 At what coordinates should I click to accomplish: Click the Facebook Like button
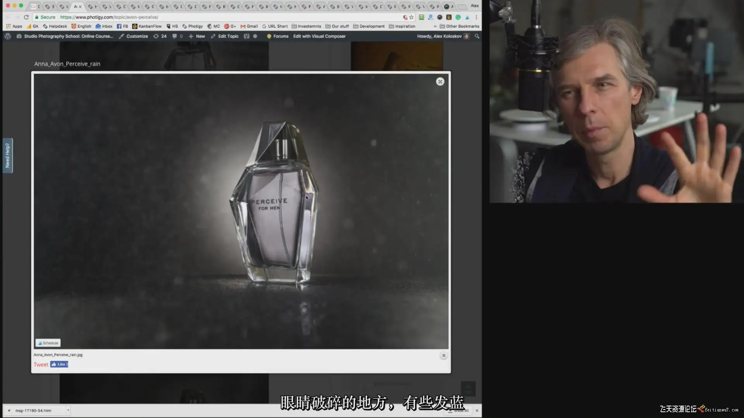[x=59, y=364]
